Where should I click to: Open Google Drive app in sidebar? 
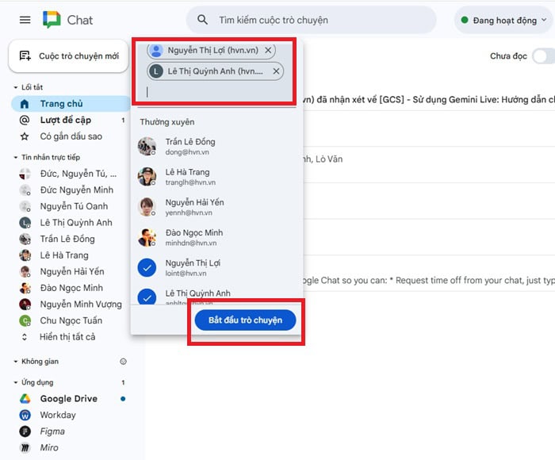(68, 399)
